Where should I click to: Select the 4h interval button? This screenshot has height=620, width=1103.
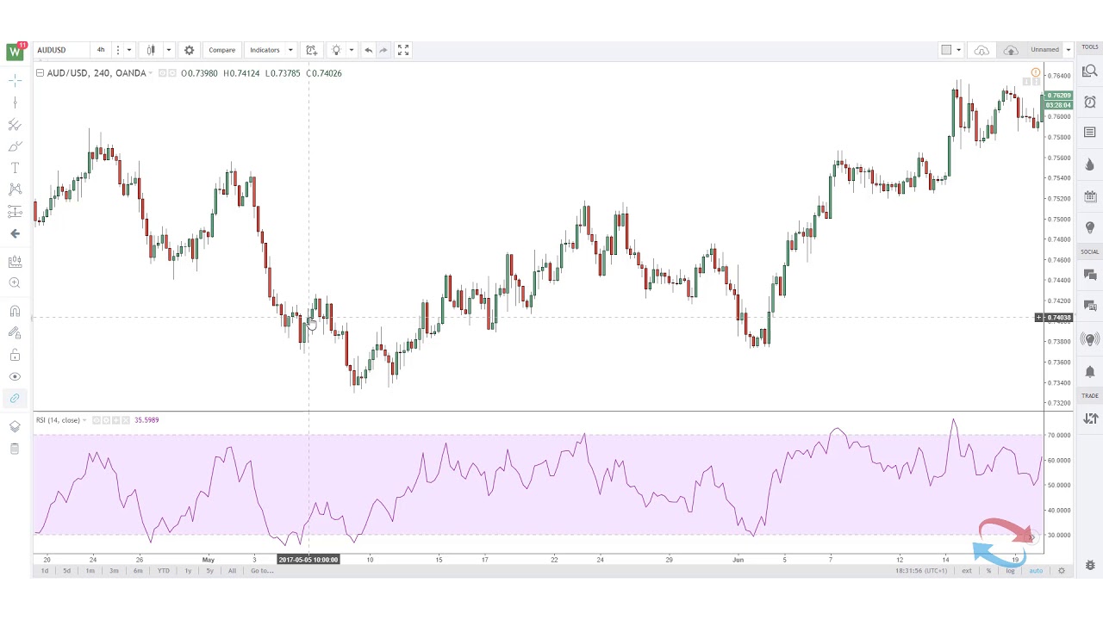tap(101, 50)
